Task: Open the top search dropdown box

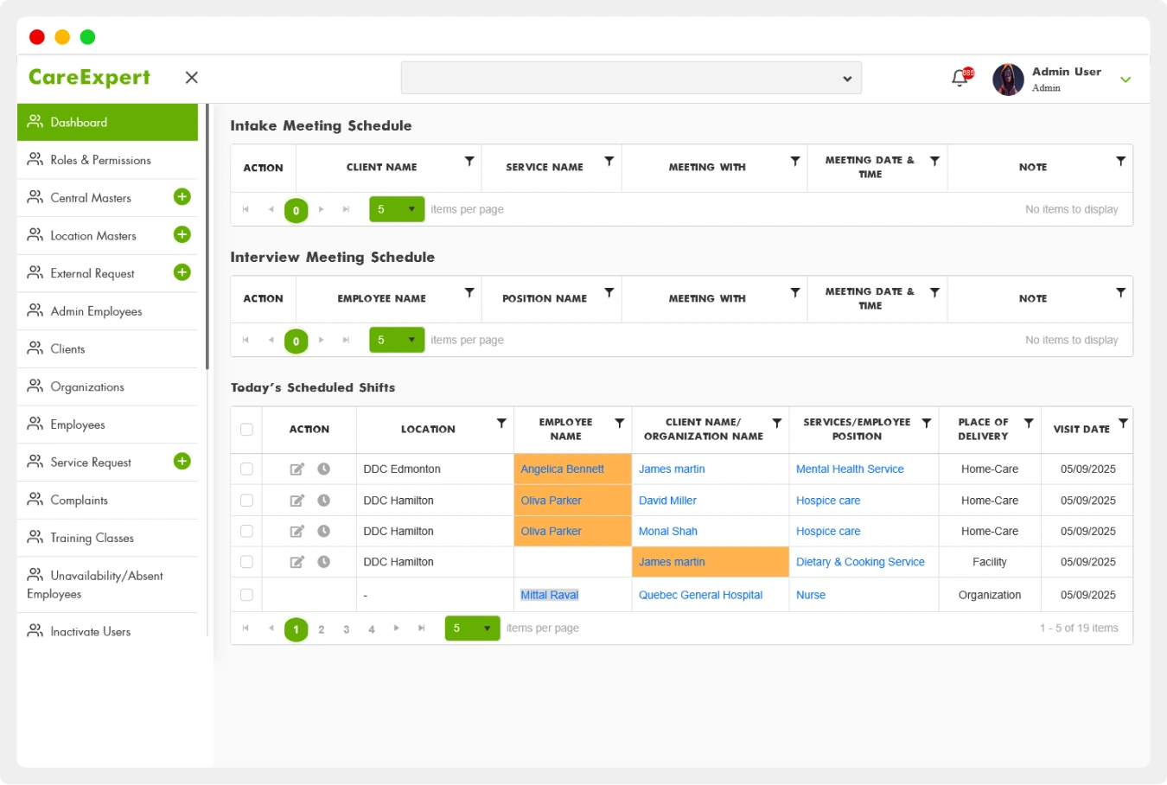Action: point(631,79)
